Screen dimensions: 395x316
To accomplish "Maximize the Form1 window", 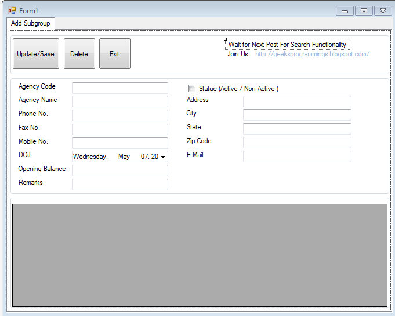I will pos(364,11).
